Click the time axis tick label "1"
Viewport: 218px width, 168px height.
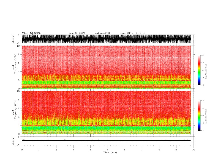point(39,150)
